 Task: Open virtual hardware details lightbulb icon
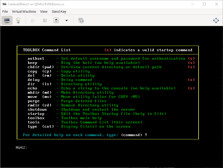[18, 20]
